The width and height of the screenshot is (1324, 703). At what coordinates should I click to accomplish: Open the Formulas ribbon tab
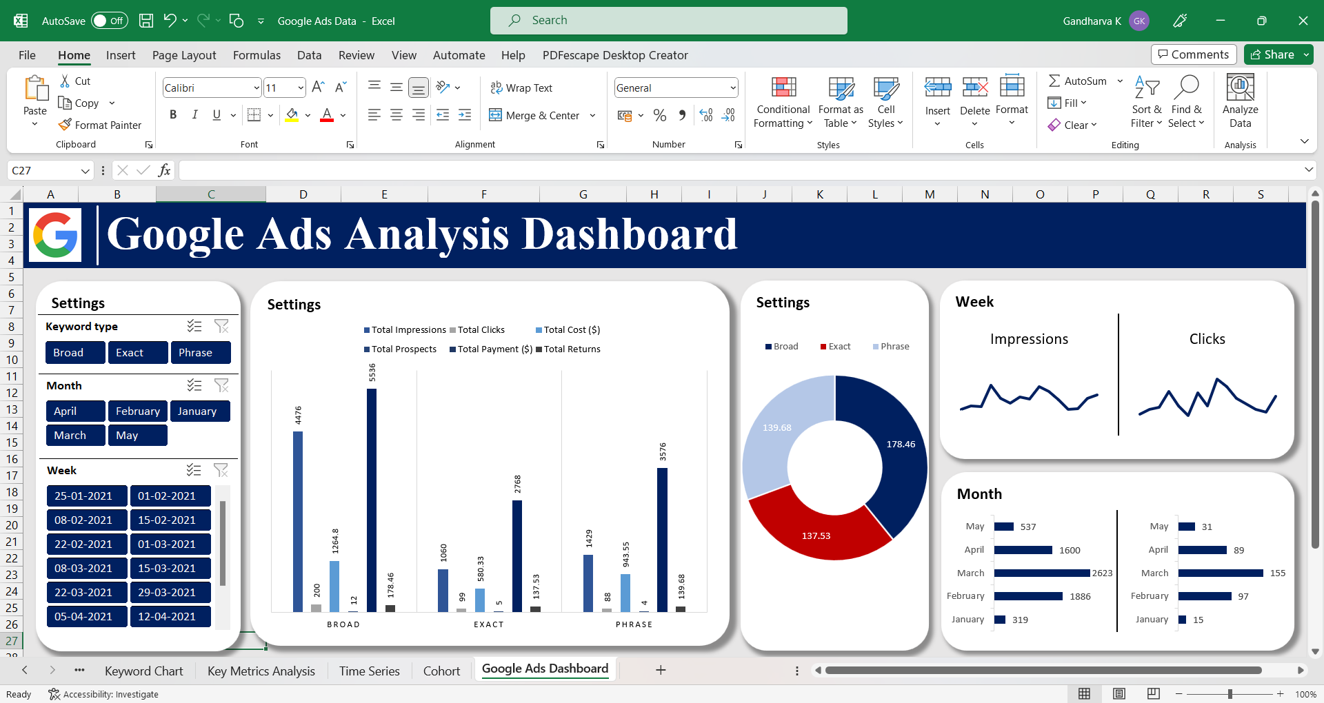(x=257, y=55)
